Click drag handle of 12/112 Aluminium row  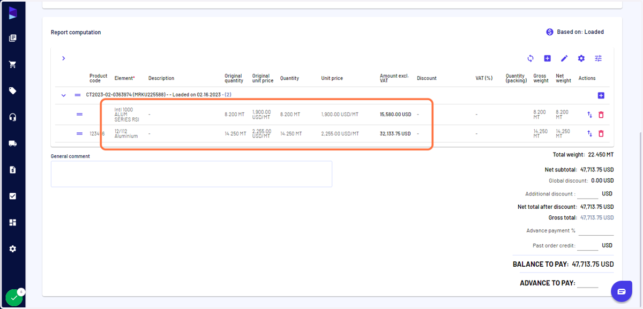tap(79, 133)
